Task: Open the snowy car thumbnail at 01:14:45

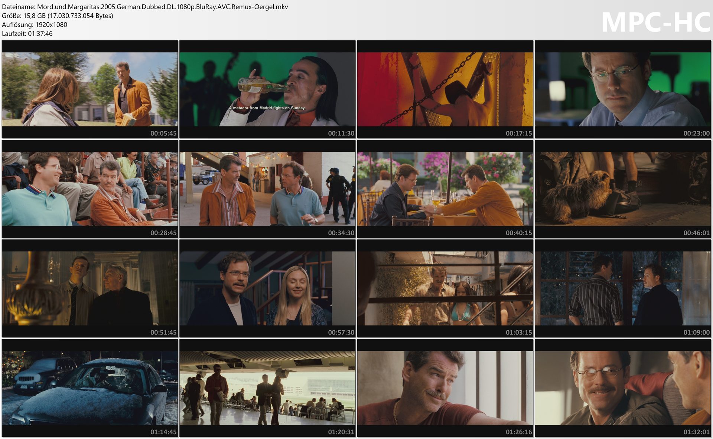Action: pos(89,387)
